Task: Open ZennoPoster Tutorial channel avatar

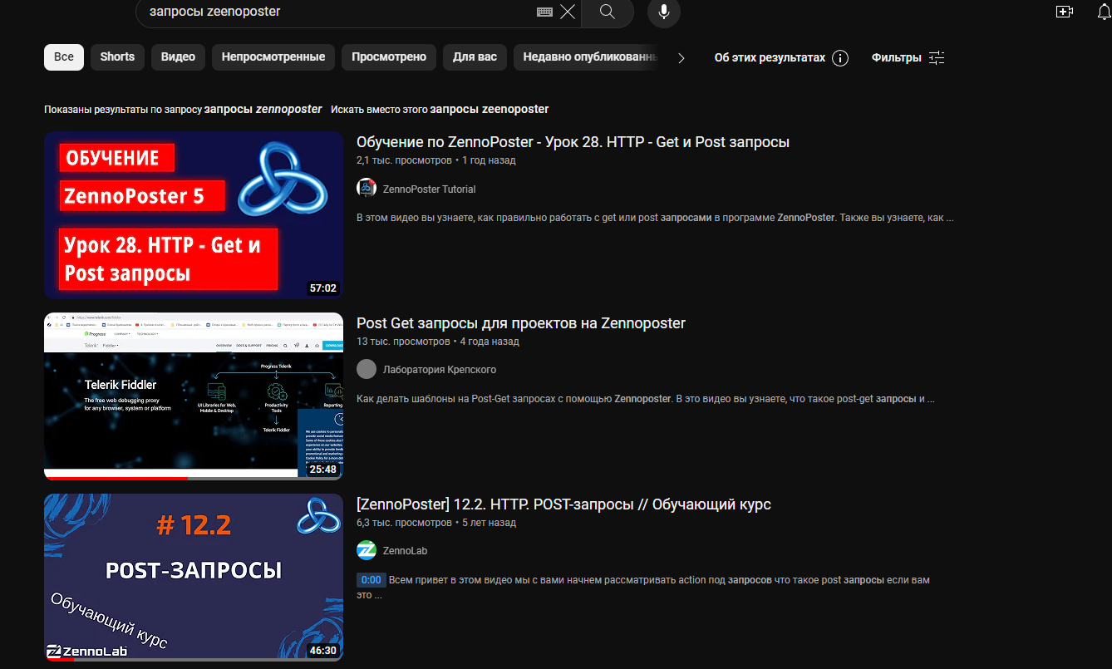Action: pos(367,188)
